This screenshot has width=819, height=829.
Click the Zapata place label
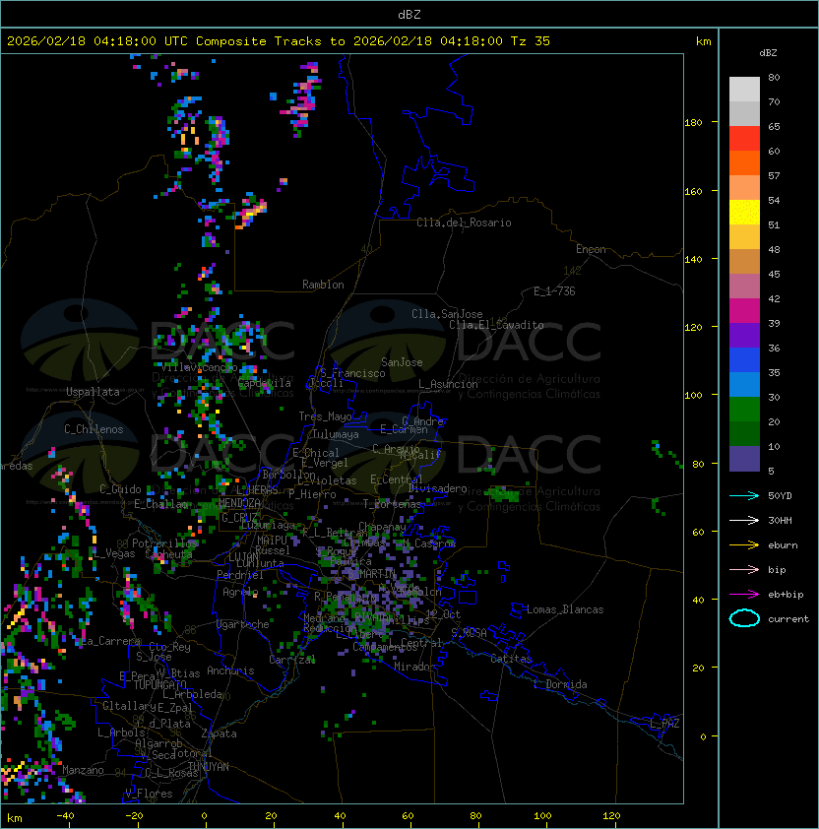pos(219,733)
